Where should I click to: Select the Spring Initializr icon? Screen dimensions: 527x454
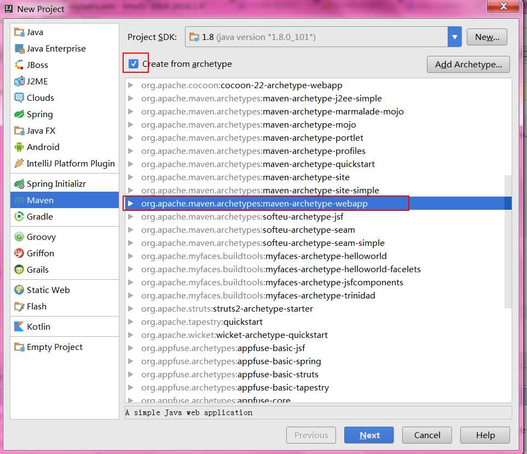click(x=19, y=183)
